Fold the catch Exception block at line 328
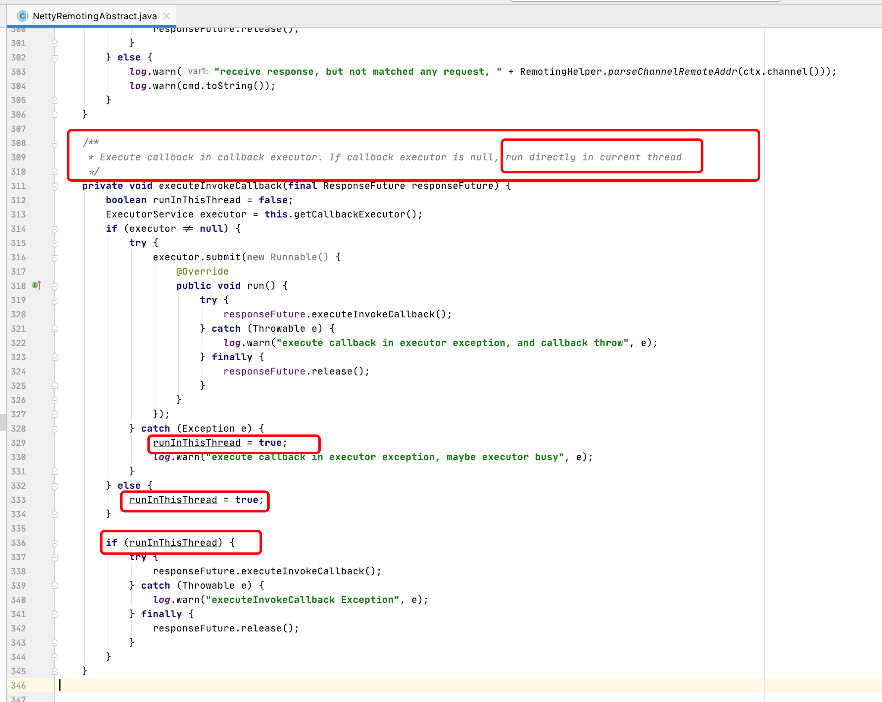This screenshot has width=882, height=702. [x=55, y=429]
